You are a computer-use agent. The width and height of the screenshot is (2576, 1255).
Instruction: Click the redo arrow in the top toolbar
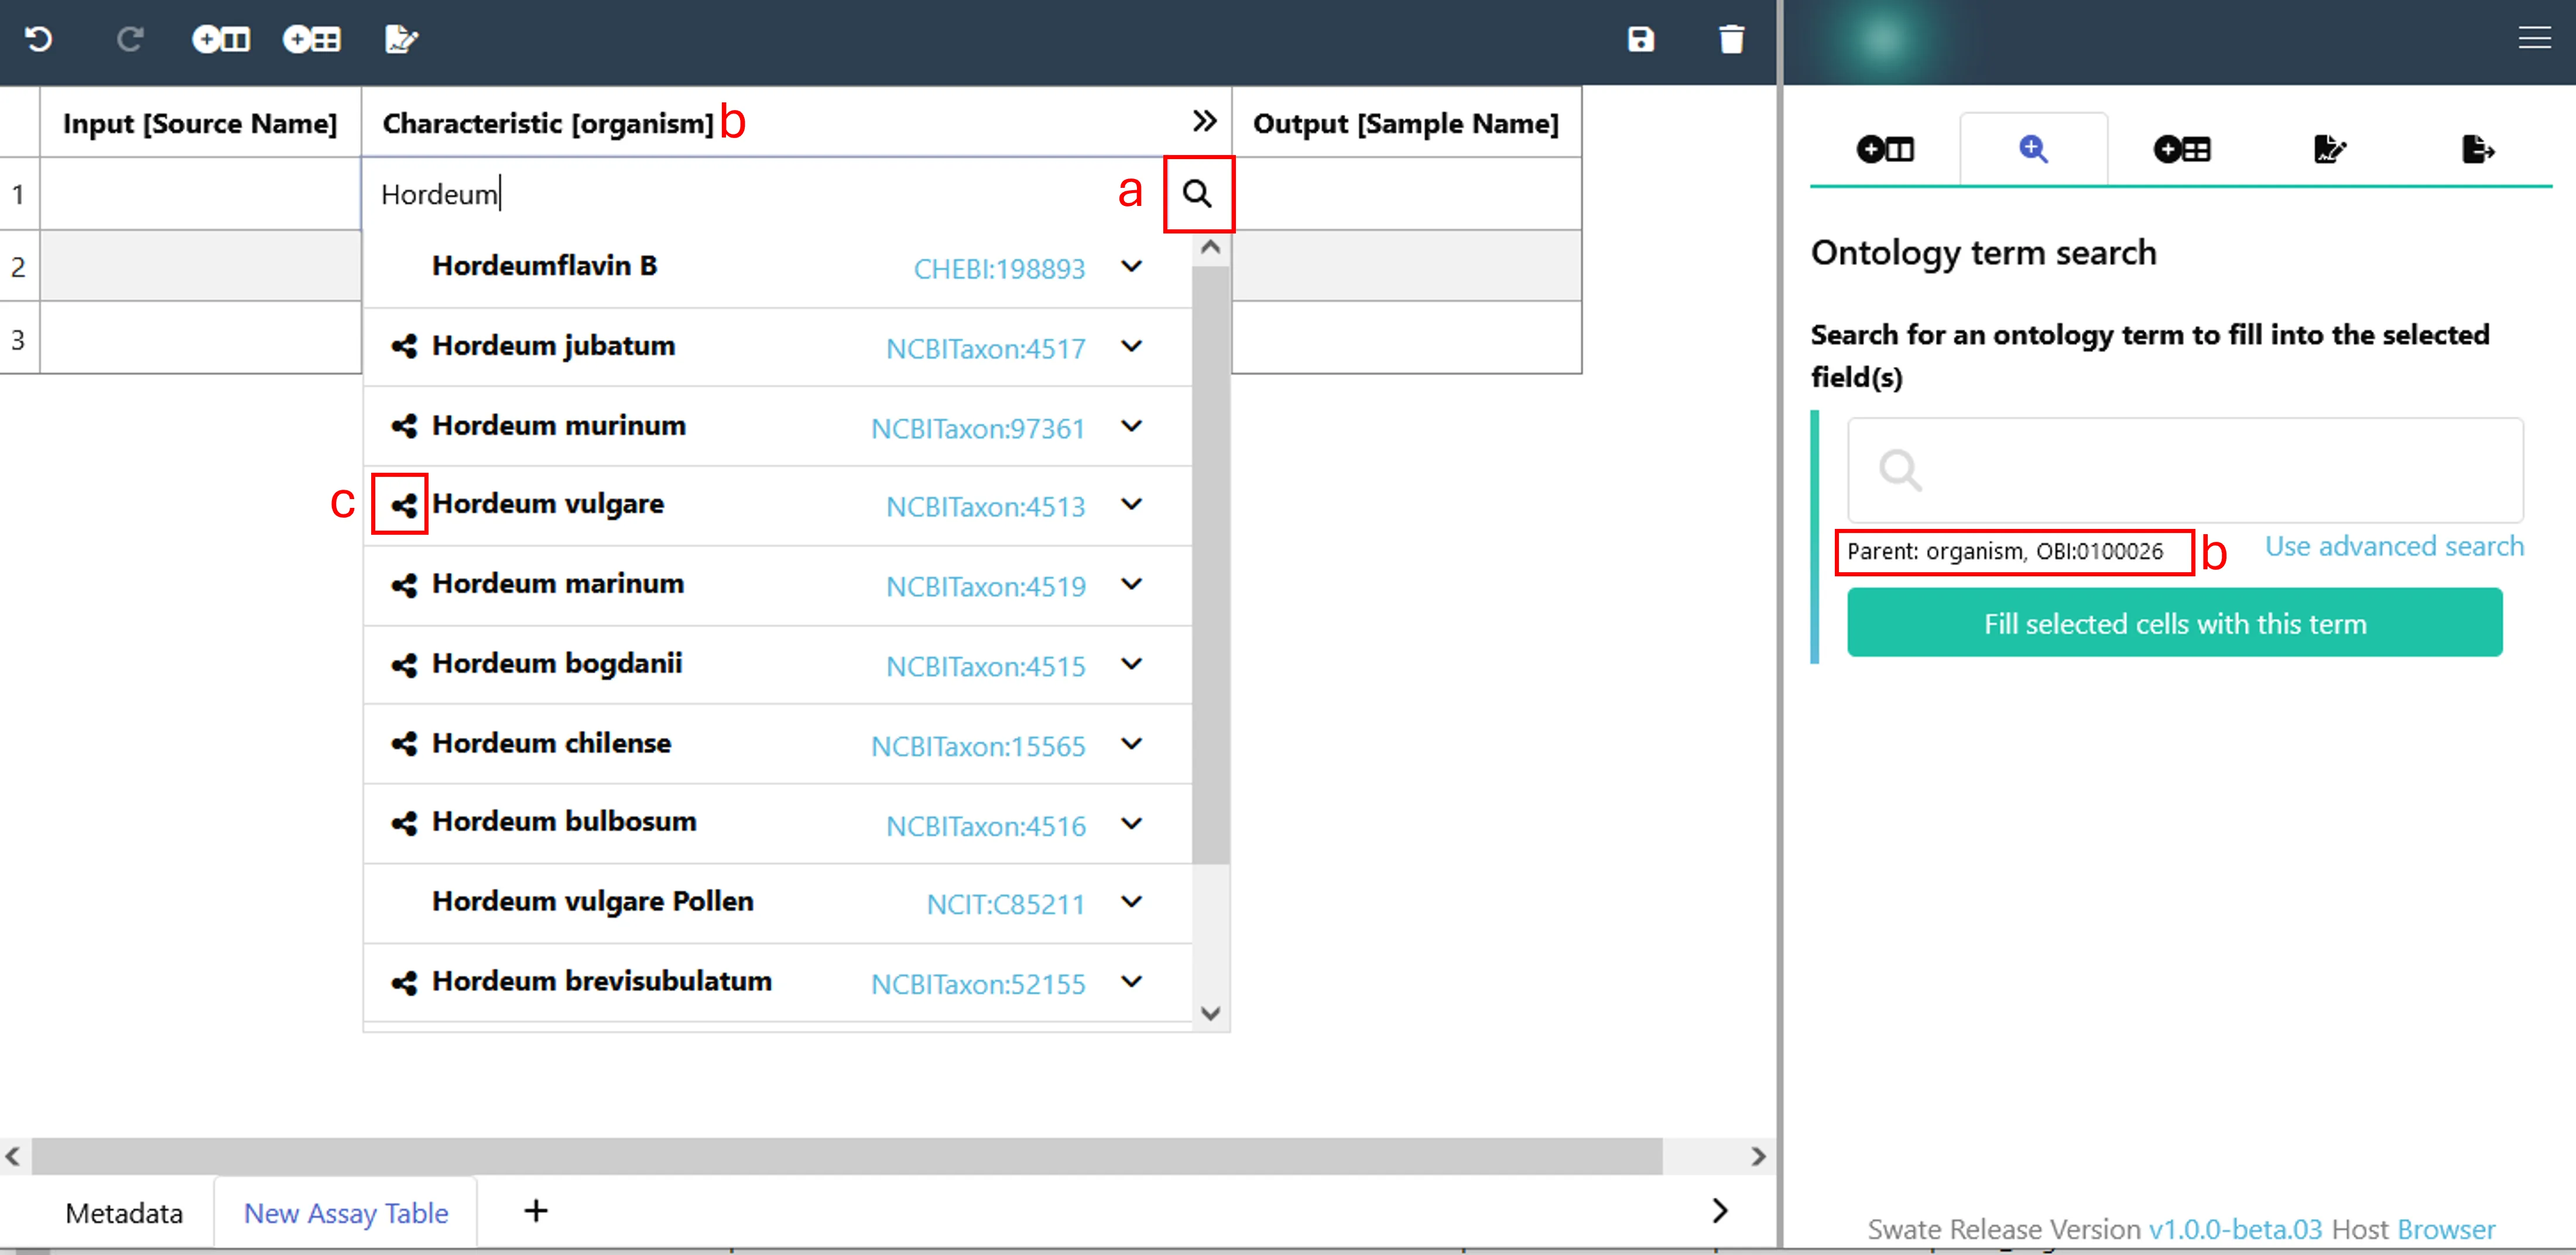130,39
